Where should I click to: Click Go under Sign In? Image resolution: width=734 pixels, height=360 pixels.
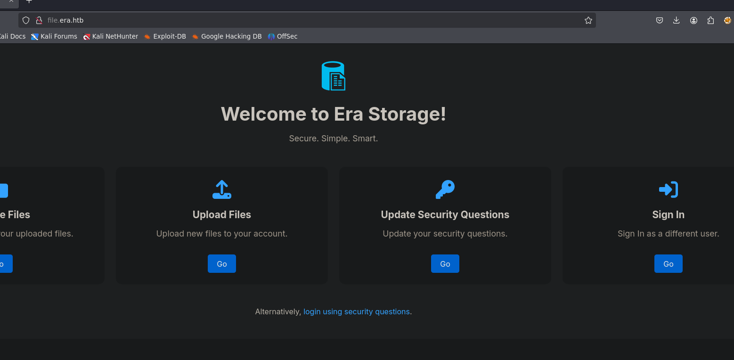pos(669,264)
